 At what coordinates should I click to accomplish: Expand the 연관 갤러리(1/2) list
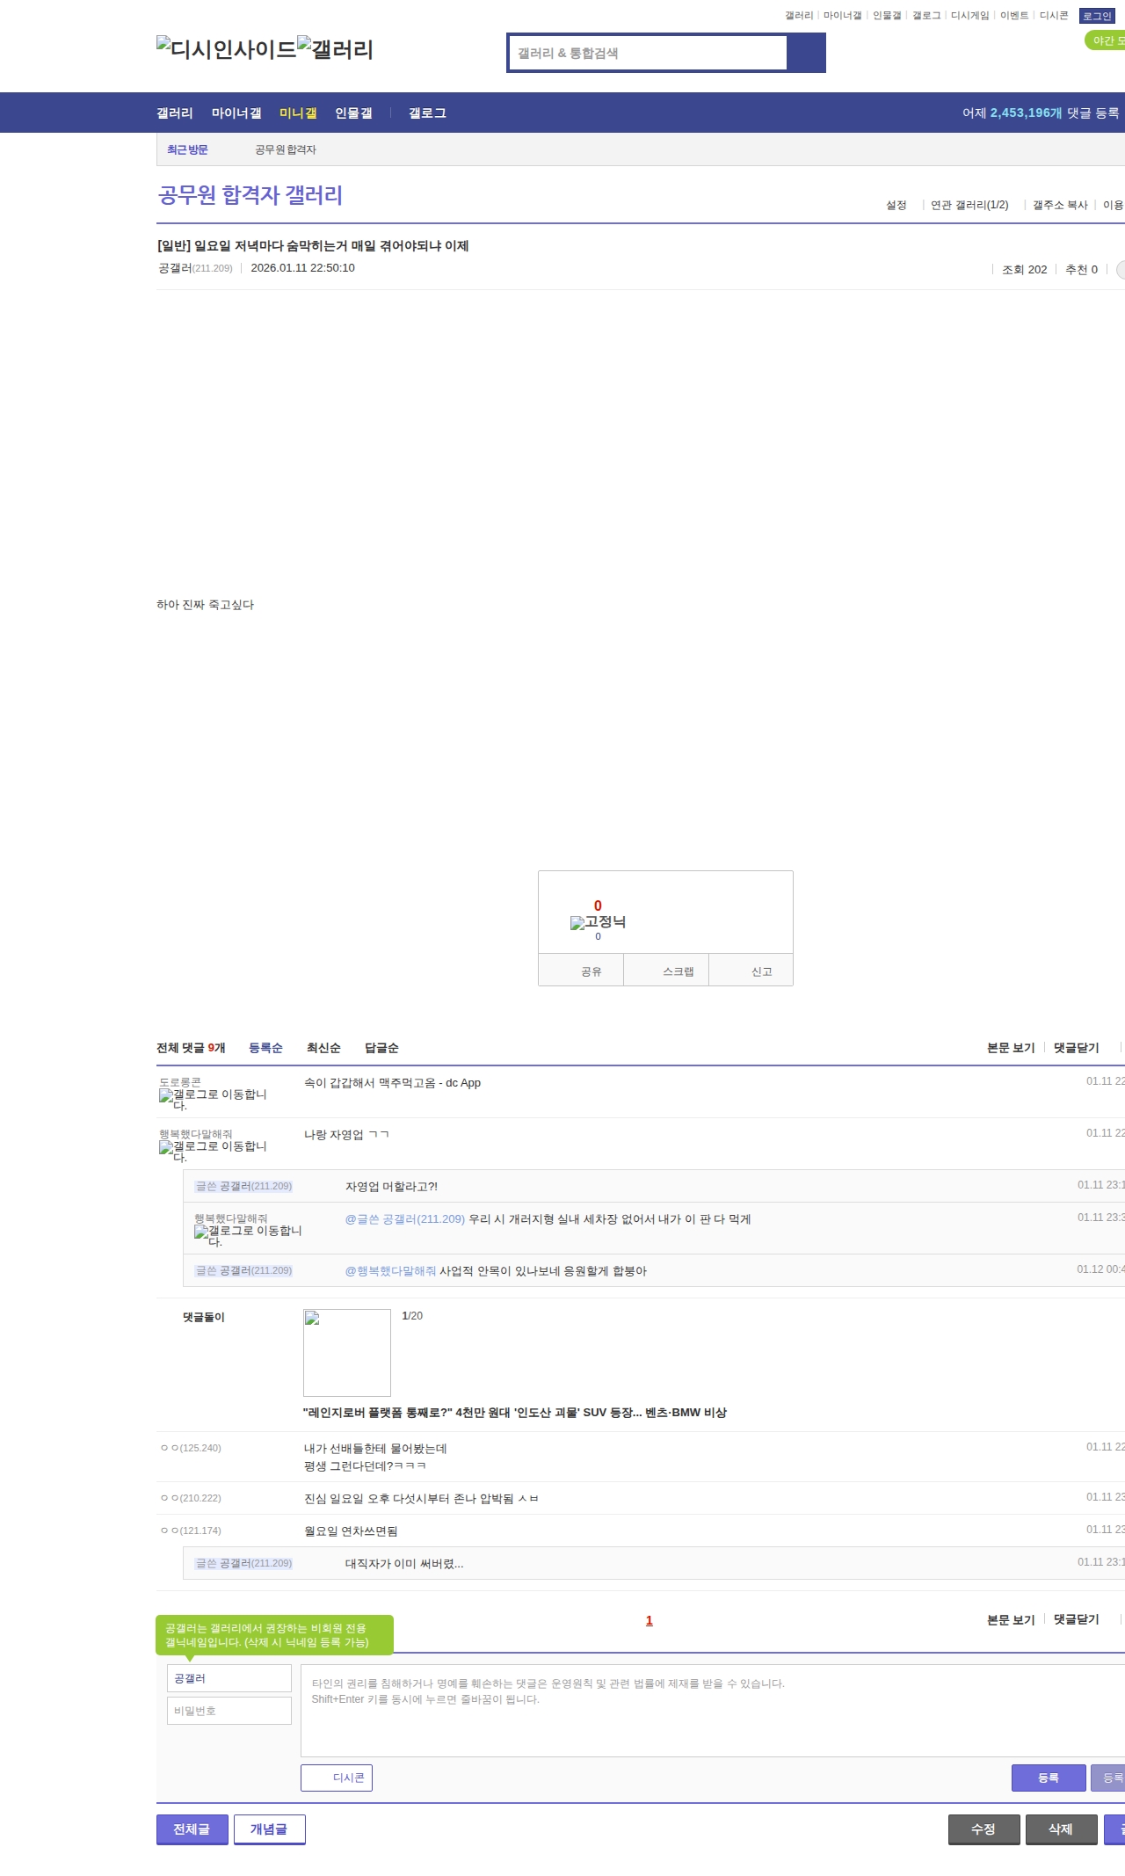pyautogui.click(x=969, y=205)
